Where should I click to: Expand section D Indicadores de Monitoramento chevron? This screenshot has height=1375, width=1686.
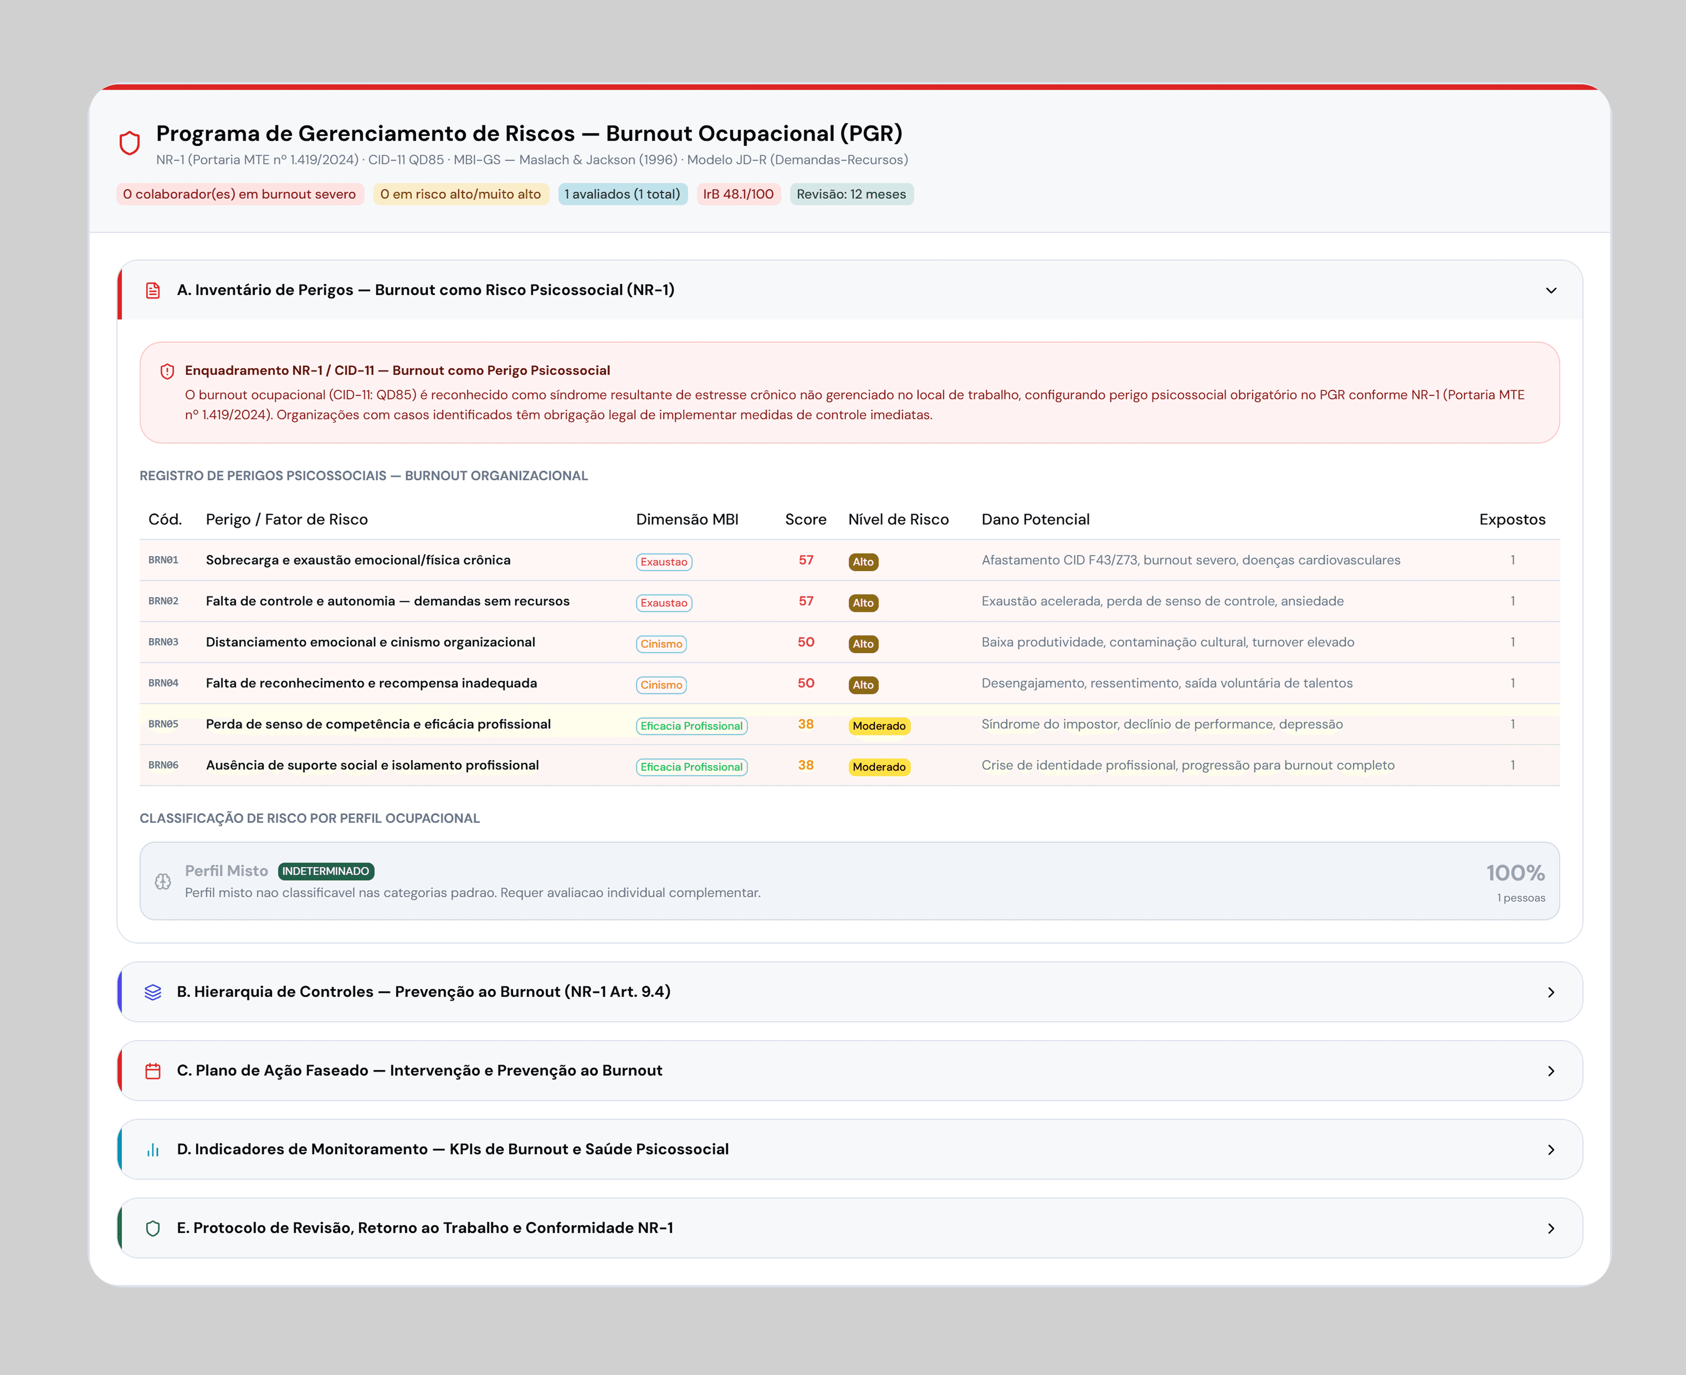coord(1551,1150)
